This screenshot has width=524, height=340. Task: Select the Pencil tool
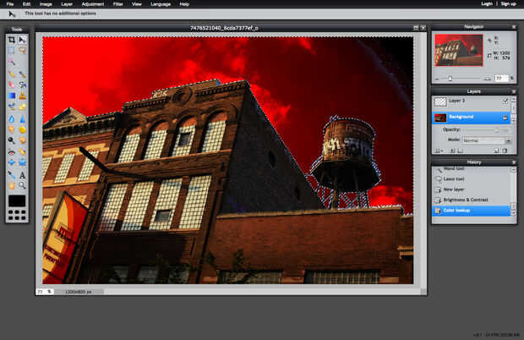tap(12, 74)
